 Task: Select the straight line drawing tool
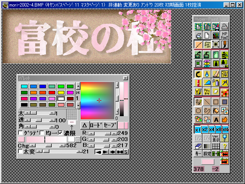207,102
